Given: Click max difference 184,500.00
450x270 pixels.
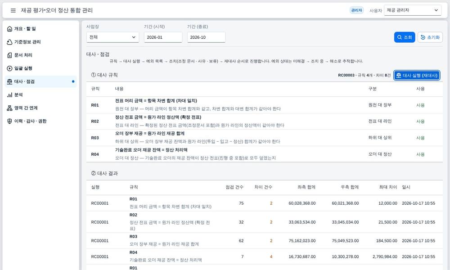Looking at the screenshot, I should click(387, 241).
